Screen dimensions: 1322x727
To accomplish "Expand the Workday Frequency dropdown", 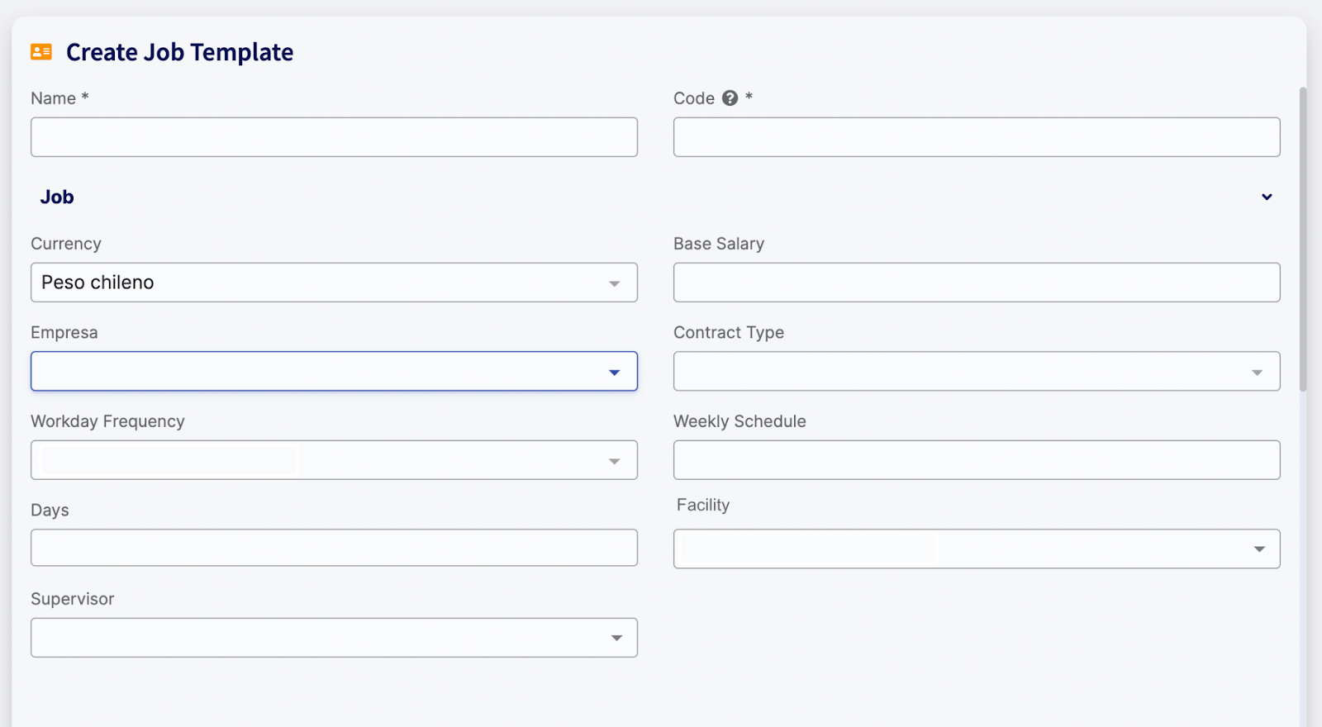I will [334, 460].
